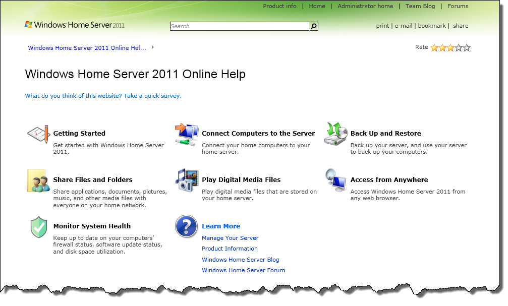Open the Windows Home Server Forum link
This screenshot has width=508, height=306.
tap(243, 270)
